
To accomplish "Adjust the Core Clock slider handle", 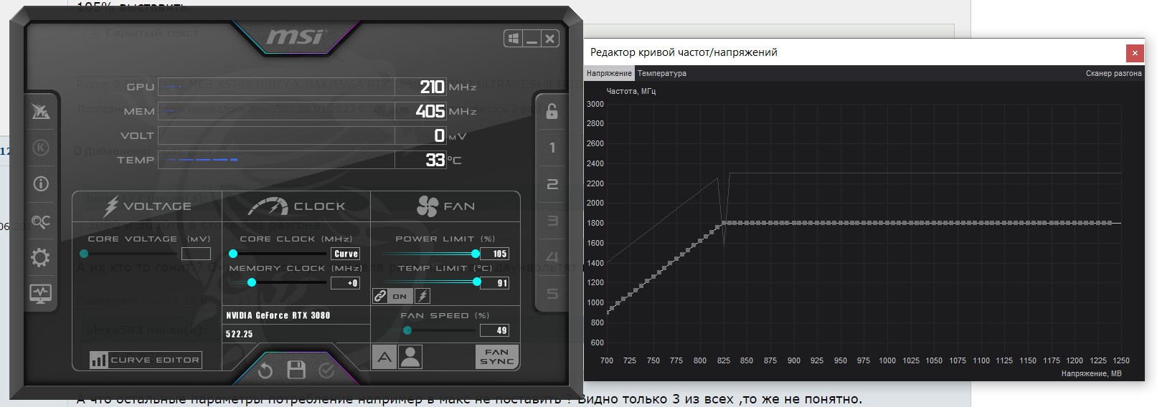I will (233, 254).
